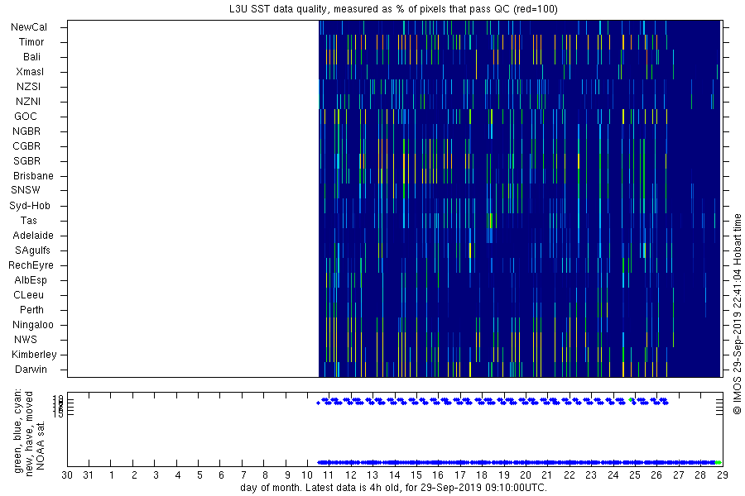This screenshot has height=496, width=745.
Task: Select the SGBR region label
Action: [x=26, y=161]
